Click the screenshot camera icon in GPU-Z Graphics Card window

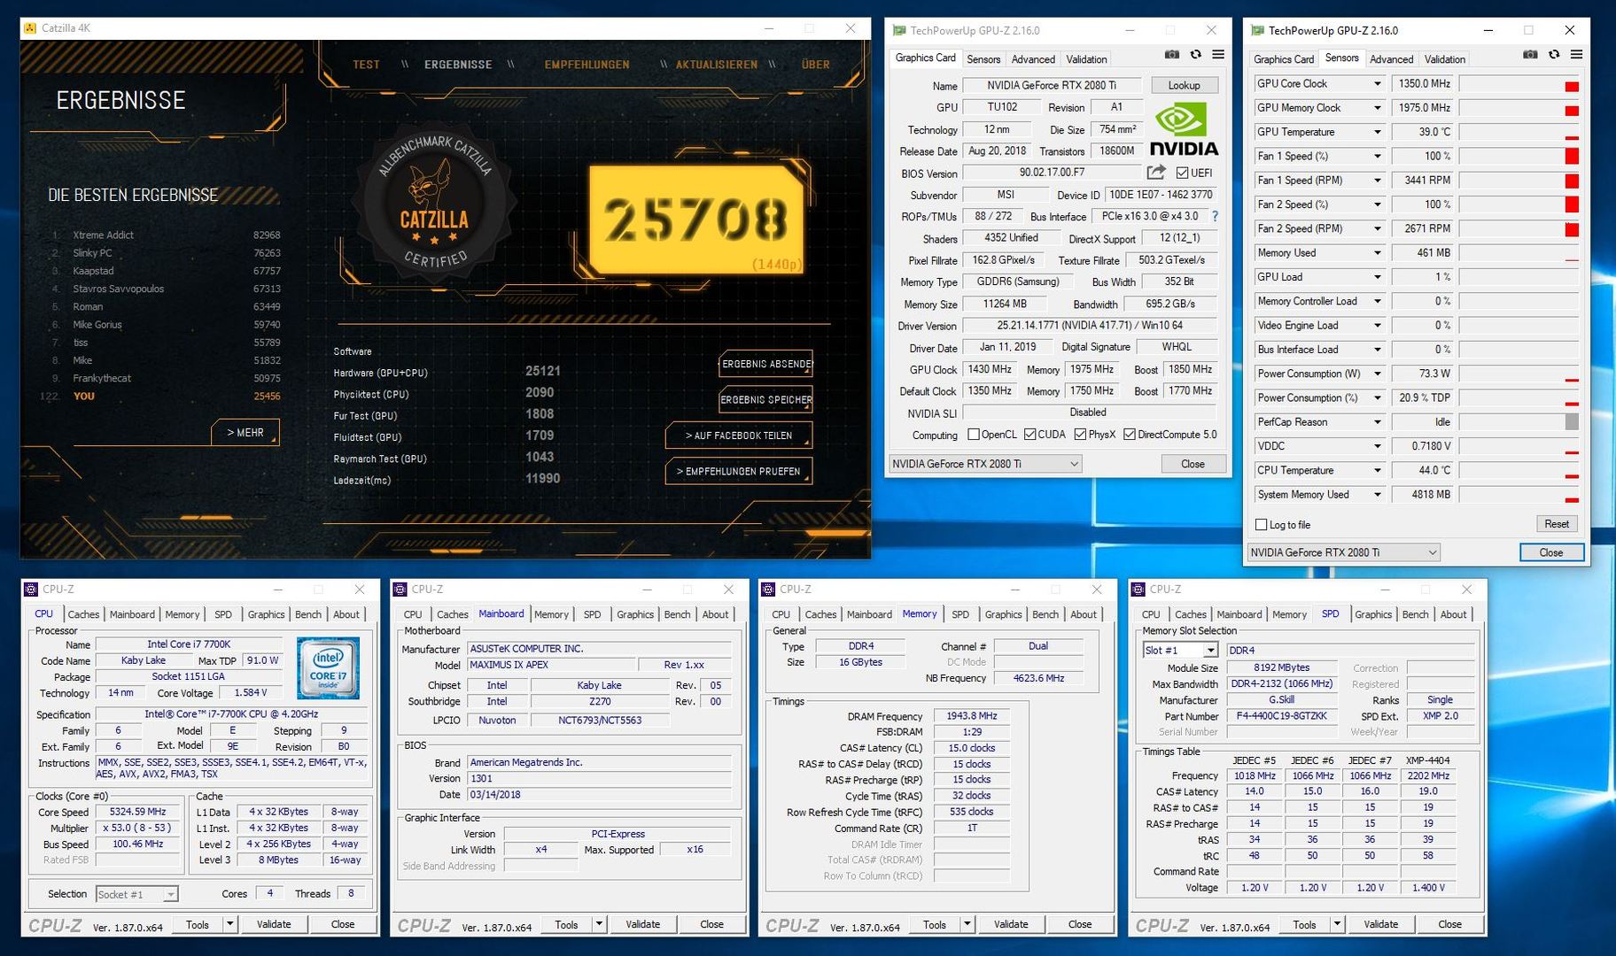[x=1171, y=55]
